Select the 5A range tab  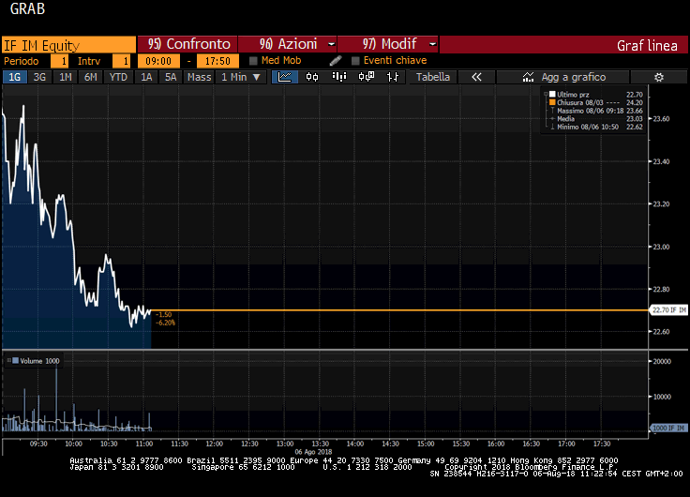click(171, 77)
